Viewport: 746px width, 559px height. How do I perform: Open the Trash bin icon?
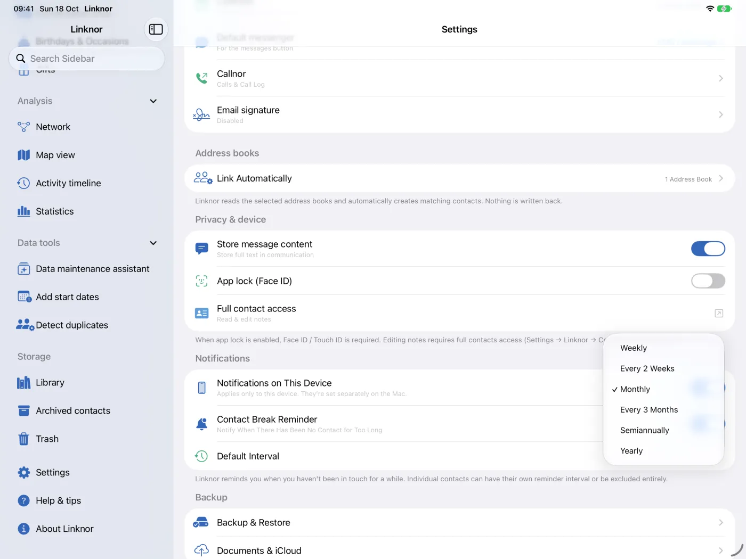[x=23, y=439]
